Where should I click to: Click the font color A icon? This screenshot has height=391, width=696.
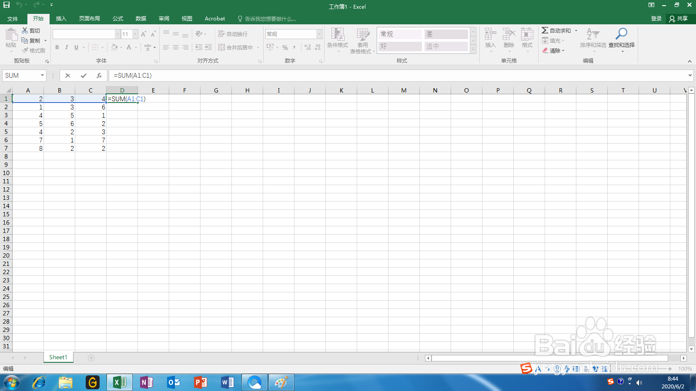129,47
